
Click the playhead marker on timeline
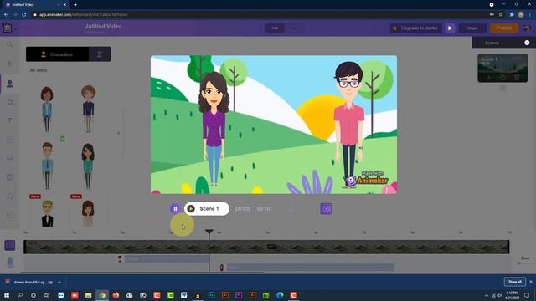click(209, 232)
